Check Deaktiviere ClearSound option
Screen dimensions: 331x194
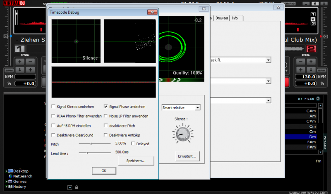[53, 135]
